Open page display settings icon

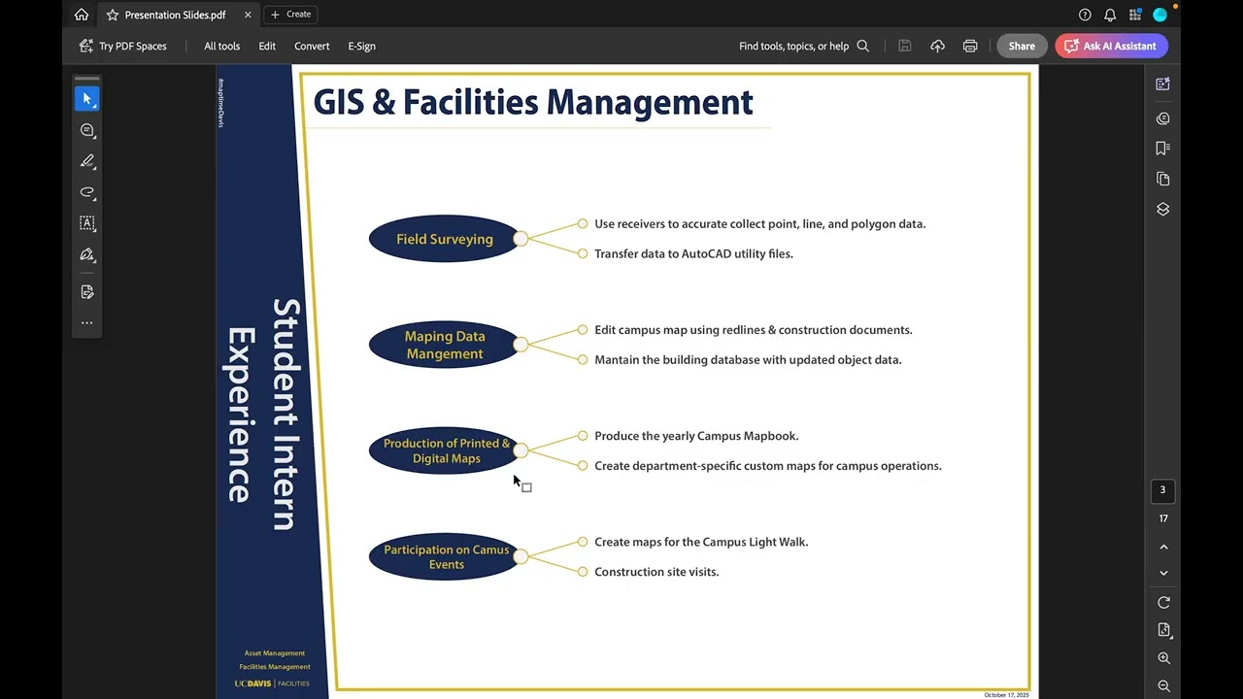click(1163, 630)
